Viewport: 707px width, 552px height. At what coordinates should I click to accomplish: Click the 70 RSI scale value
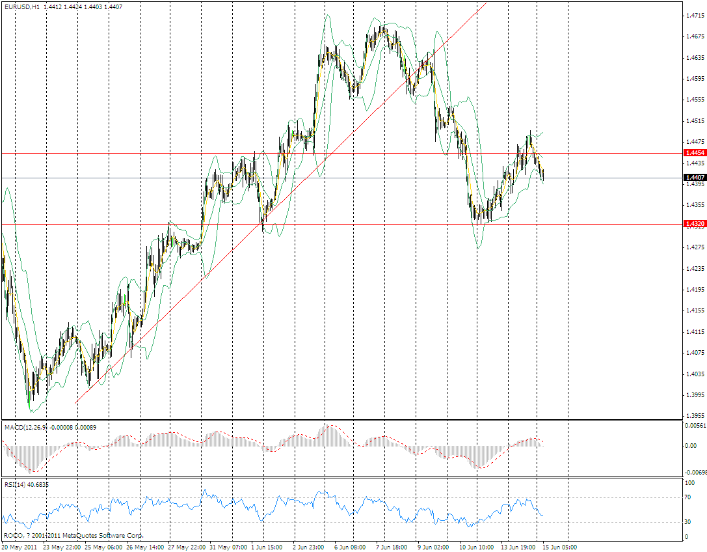(688, 497)
